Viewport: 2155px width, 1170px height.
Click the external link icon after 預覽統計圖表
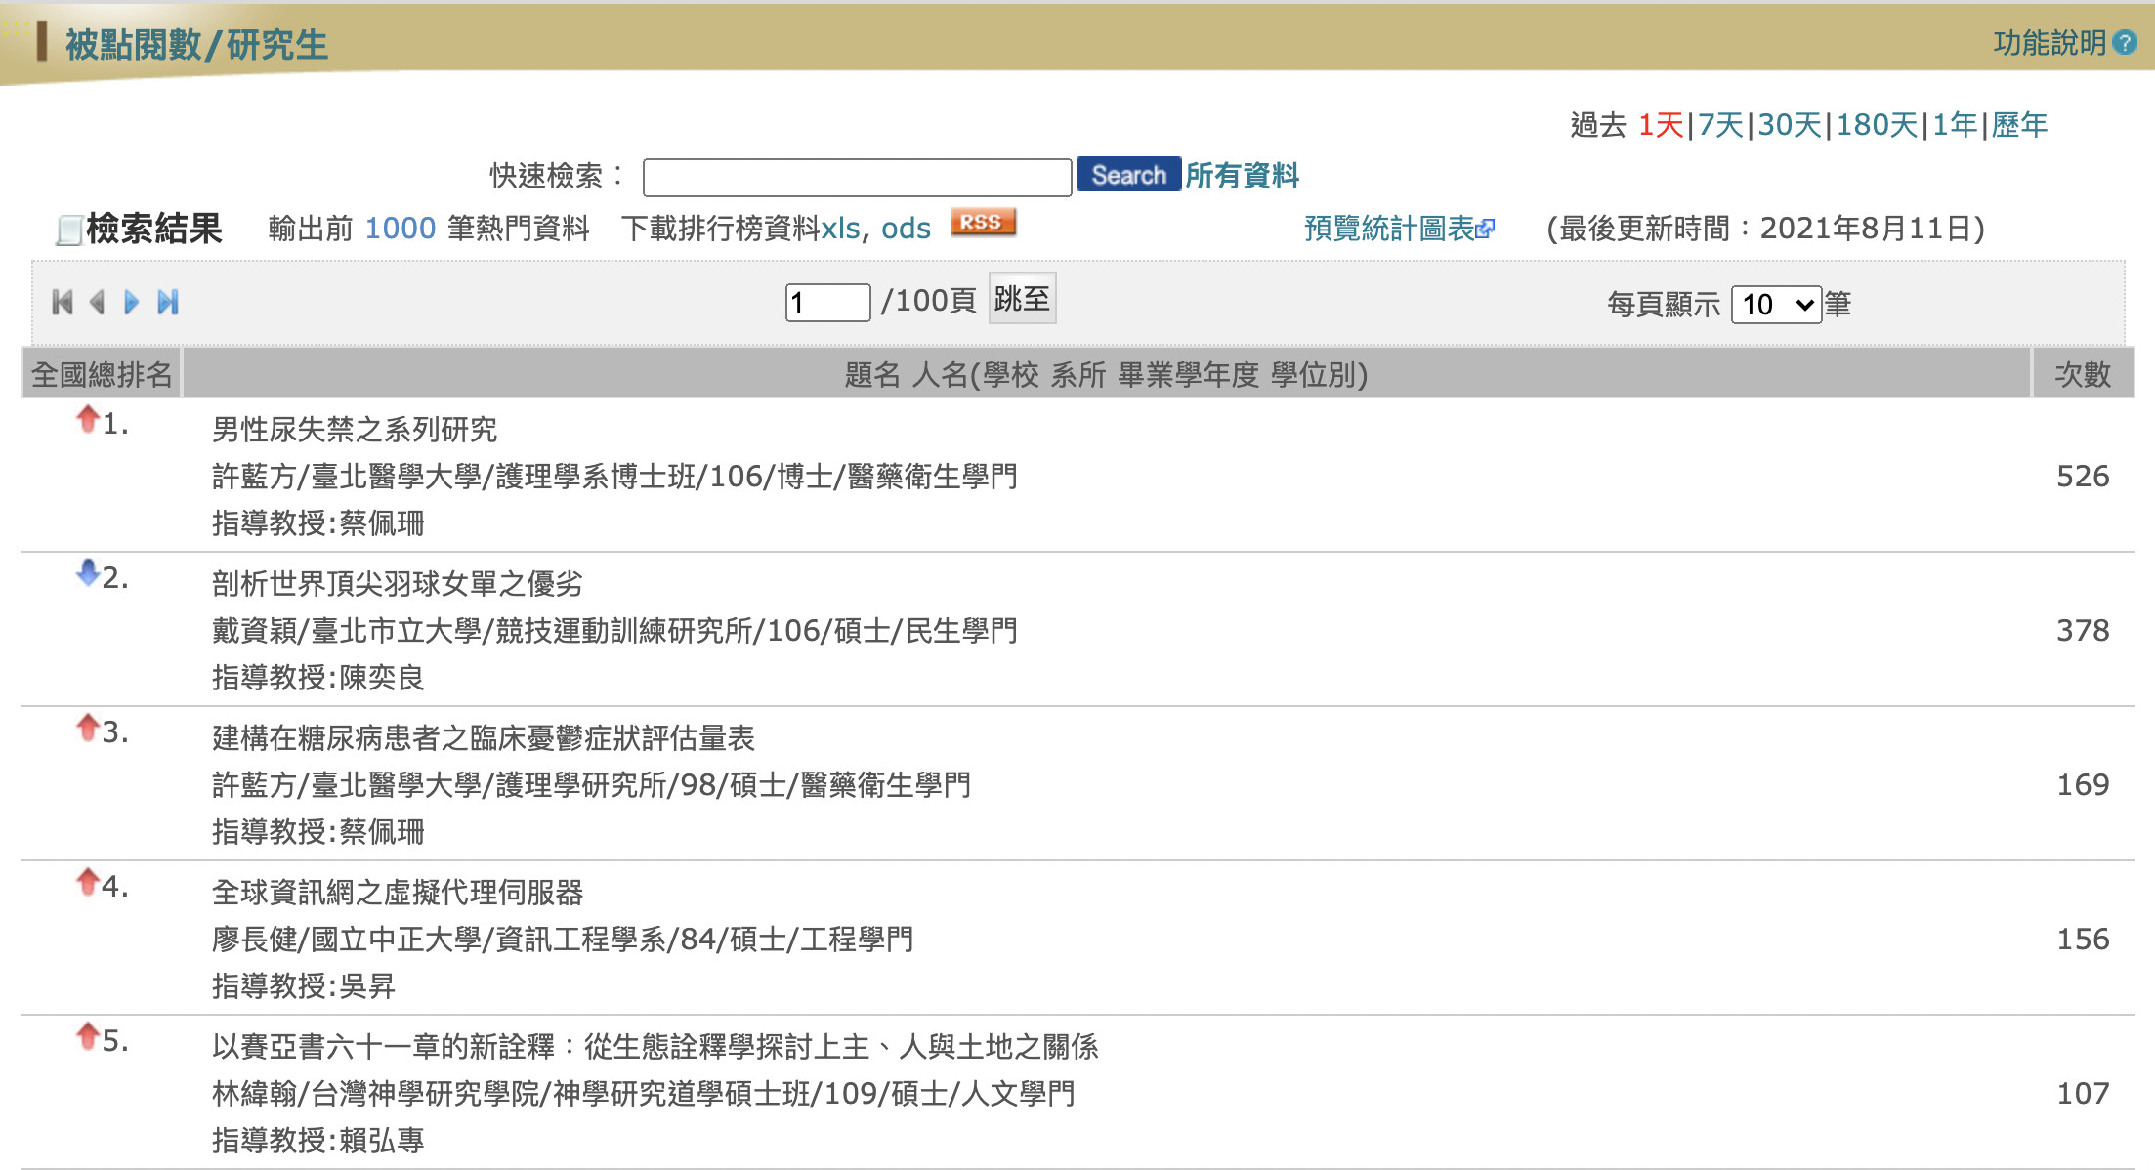1486,230
